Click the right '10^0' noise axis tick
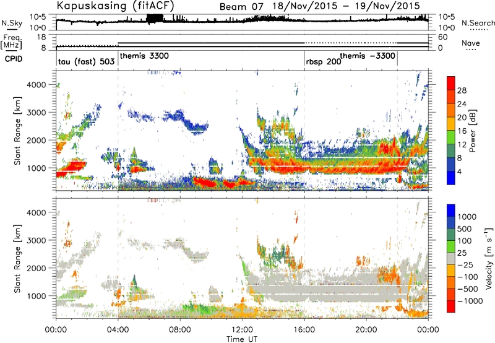Viewport: 495px width, 343px height. (x=446, y=28)
